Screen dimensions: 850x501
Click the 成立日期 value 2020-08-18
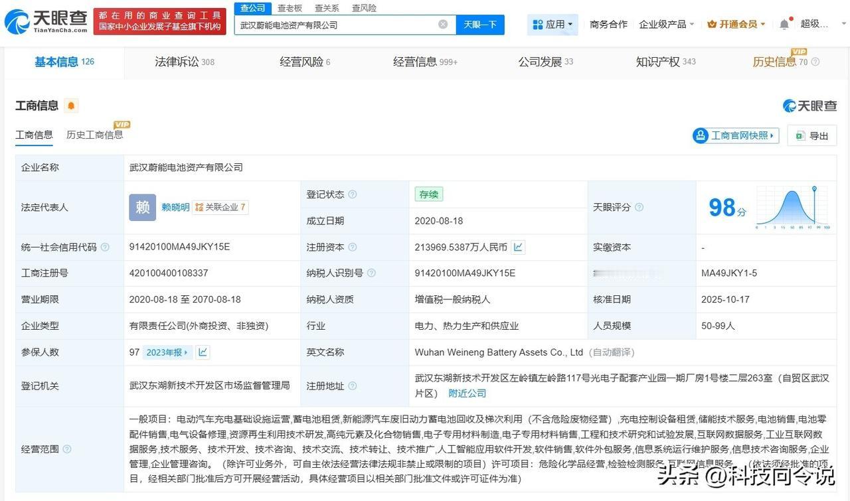439,220
